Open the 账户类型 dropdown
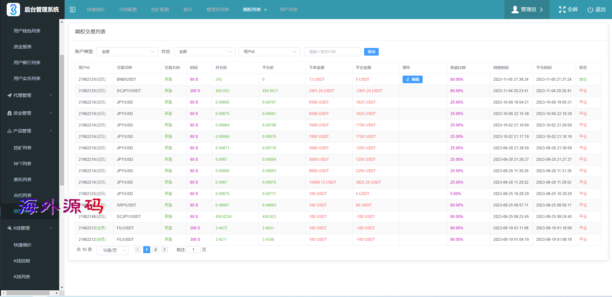This screenshot has height=297, width=612. (x=127, y=52)
